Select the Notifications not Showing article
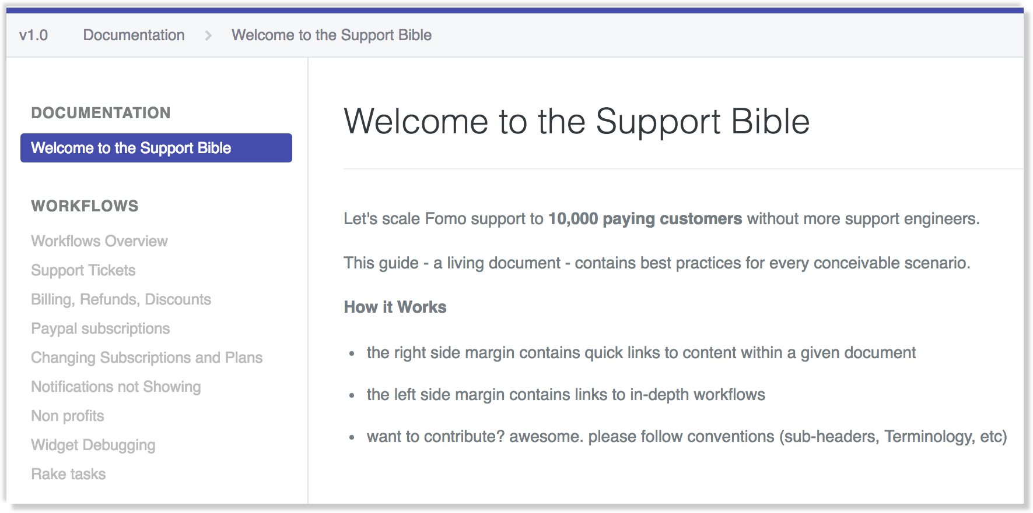Image resolution: width=1033 pixels, height=513 pixels. click(x=115, y=386)
